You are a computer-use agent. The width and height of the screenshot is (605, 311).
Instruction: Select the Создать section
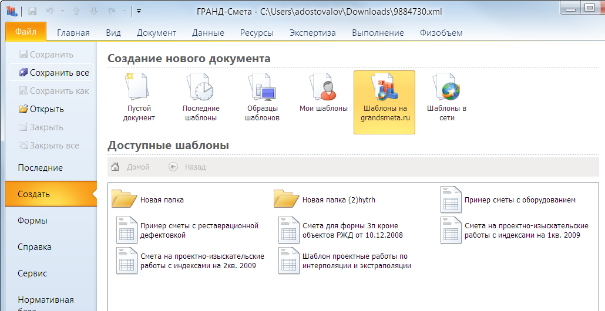pos(51,194)
